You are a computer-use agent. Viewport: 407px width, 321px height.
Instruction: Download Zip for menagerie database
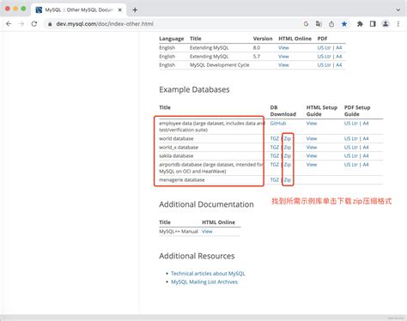pyautogui.click(x=288, y=180)
